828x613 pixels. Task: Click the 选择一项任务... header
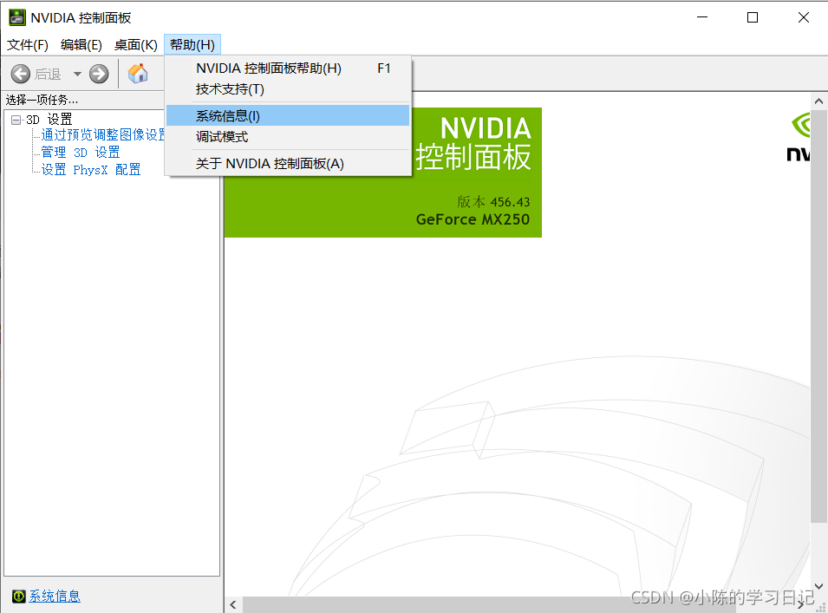click(x=42, y=100)
